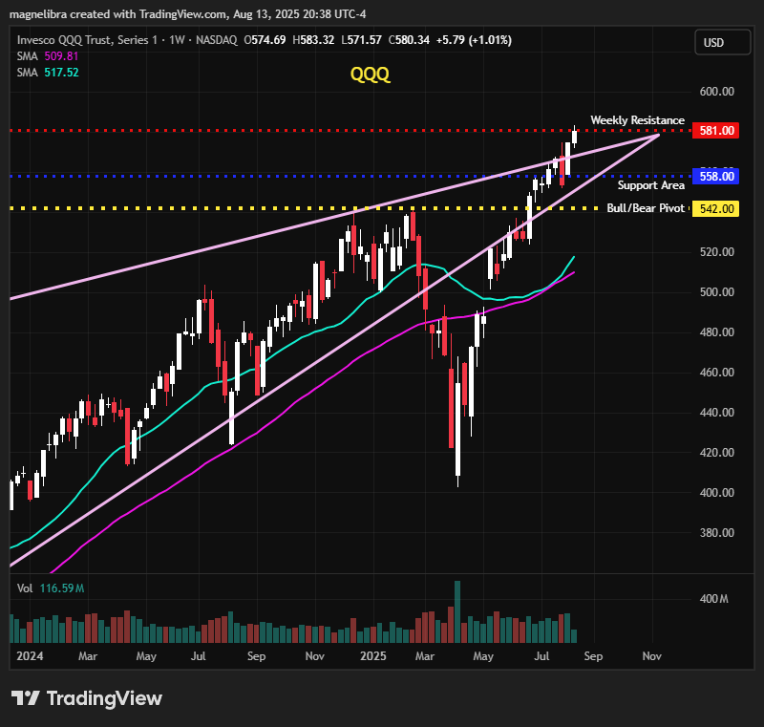Click the 480.00 price axis label
This screenshot has width=764, height=727.
click(717, 332)
